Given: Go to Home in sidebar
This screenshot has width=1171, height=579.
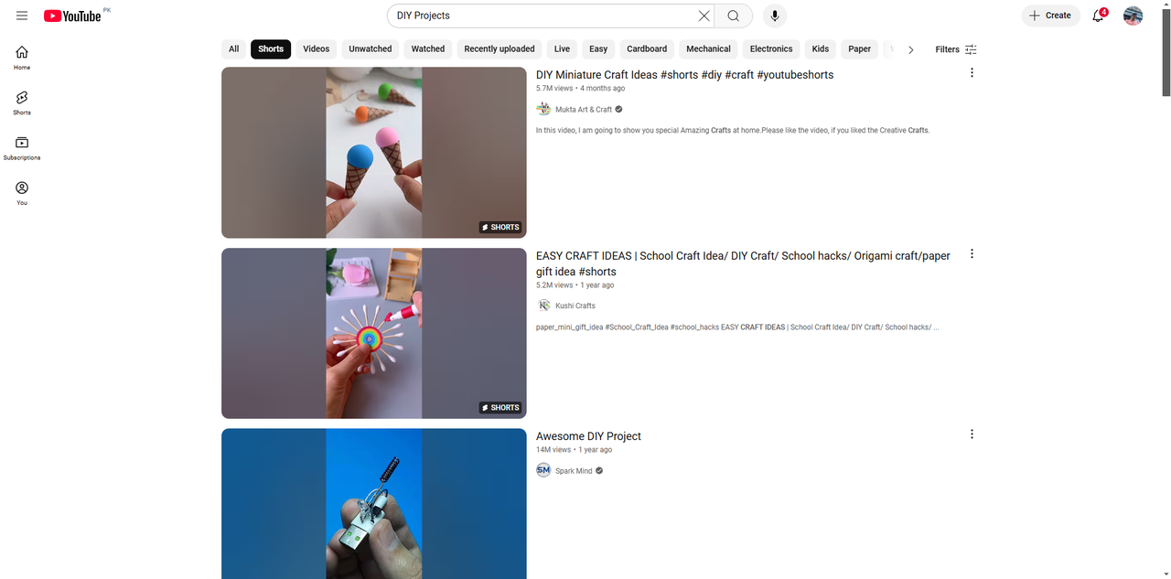Looking at the screenshot, I should pyautogui.click(x=22, y=58).
